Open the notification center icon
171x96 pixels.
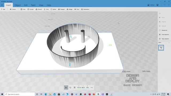click(x=168, y=94)
